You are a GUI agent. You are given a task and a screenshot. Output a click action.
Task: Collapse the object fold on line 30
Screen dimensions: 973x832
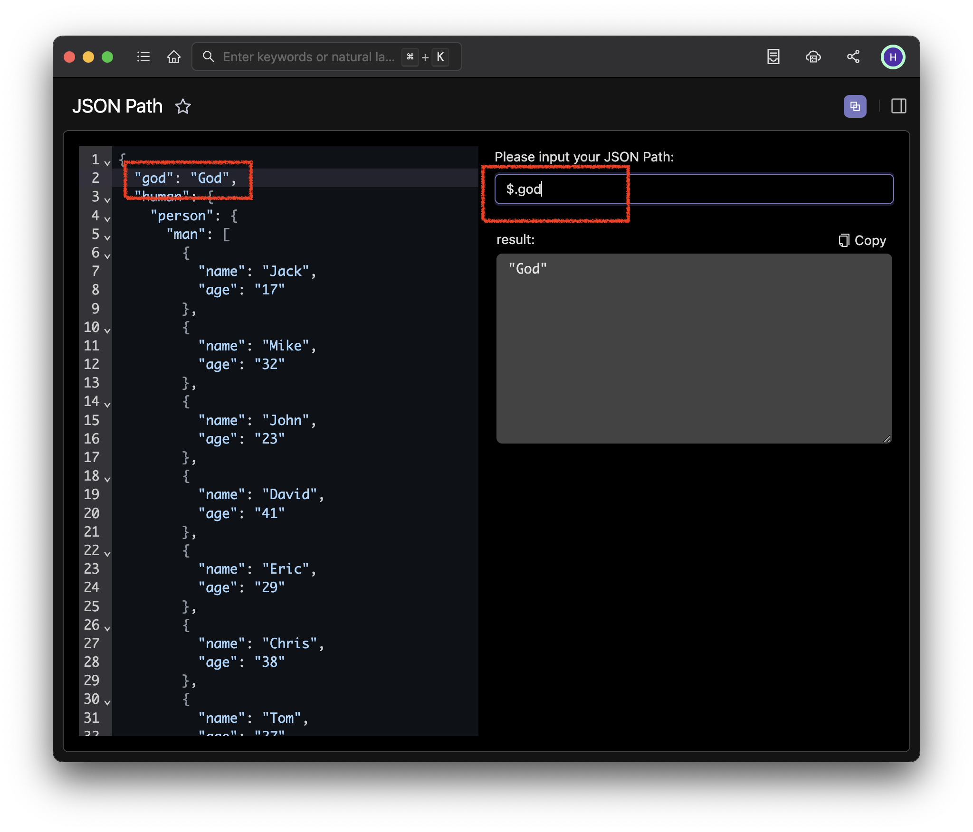(107, 702)
